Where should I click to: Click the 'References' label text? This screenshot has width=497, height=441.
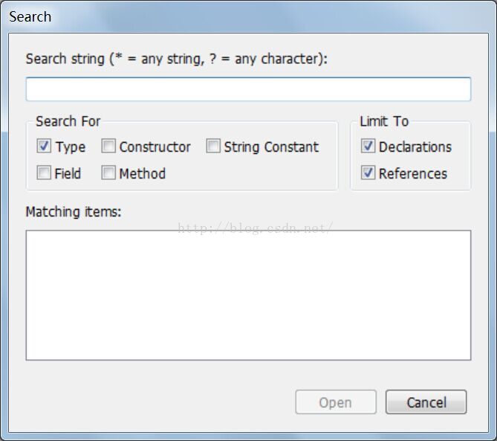413,173
